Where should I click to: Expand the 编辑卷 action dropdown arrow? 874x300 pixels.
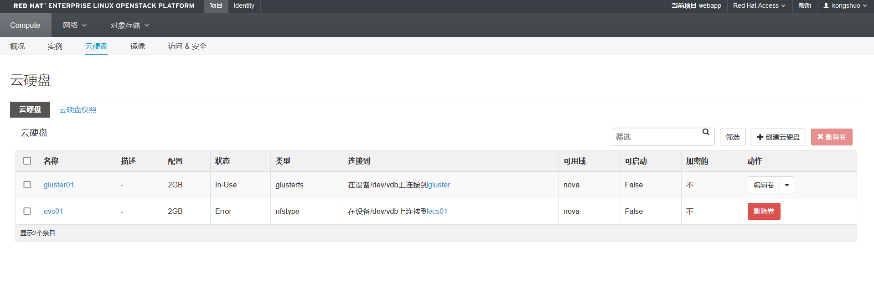tap(787, 185)
